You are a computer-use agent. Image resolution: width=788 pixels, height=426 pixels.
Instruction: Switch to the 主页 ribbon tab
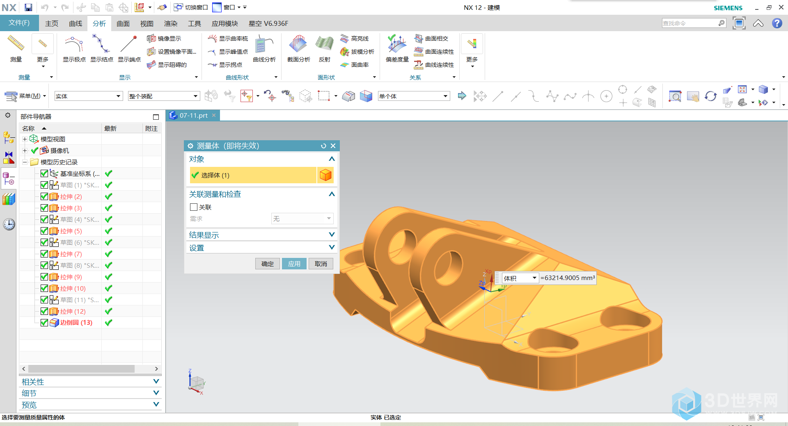tap(52, 23)
